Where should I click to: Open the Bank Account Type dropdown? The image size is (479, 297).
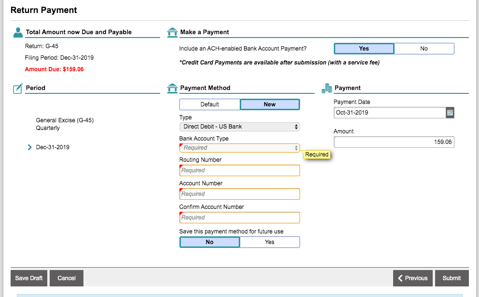239,148
